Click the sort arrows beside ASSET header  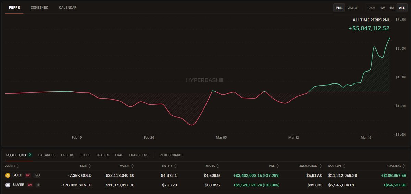[18, 166]
